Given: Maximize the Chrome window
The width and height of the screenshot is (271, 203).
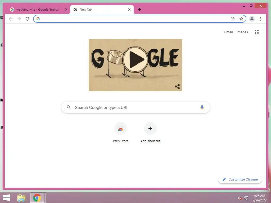Looking at the screenshot, I should pos(251,6).
